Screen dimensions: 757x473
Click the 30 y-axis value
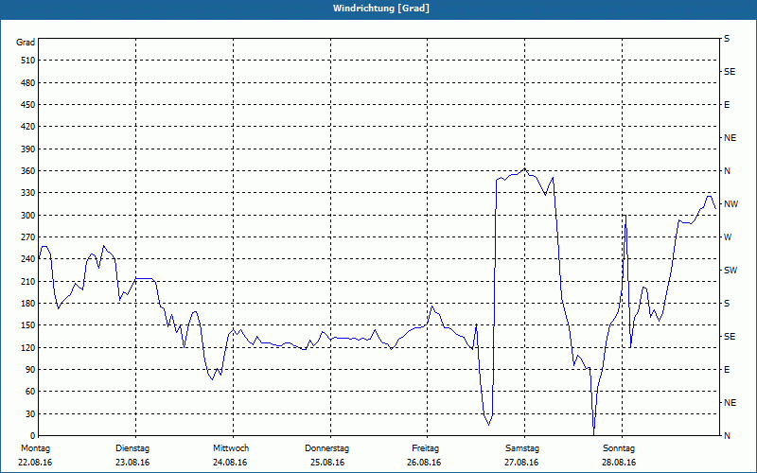[30, 413]
